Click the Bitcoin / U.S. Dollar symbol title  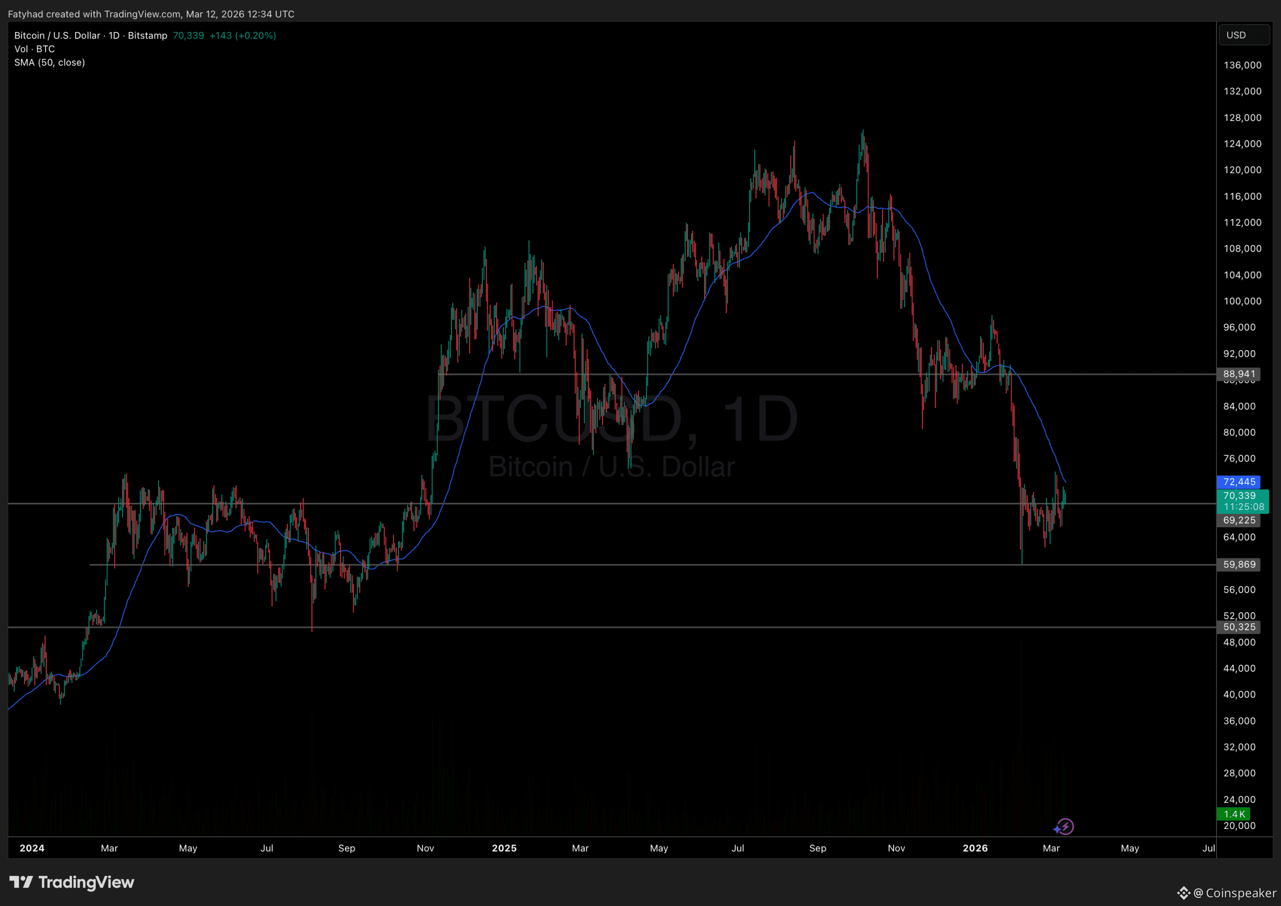57,35
